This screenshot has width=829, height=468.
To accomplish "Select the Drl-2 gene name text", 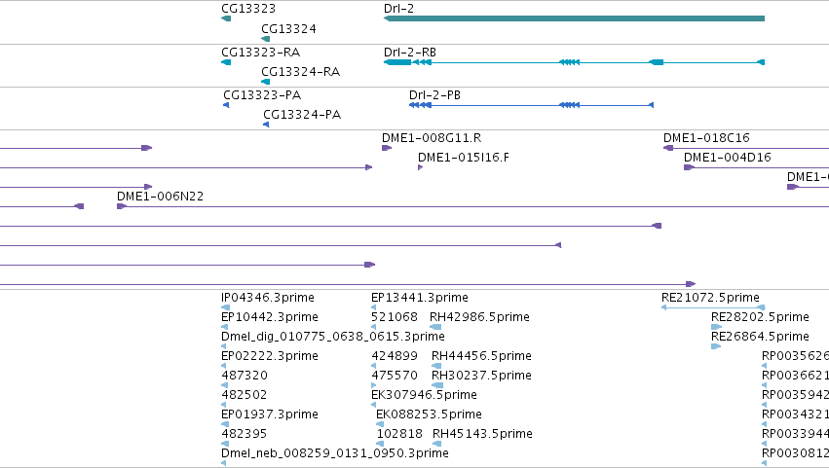I will point(398,9).
